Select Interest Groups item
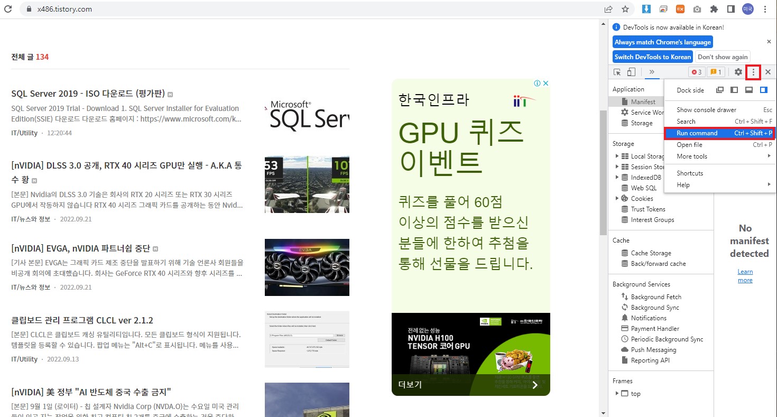Viewport: 777px width, 417px height. [652, 220]
